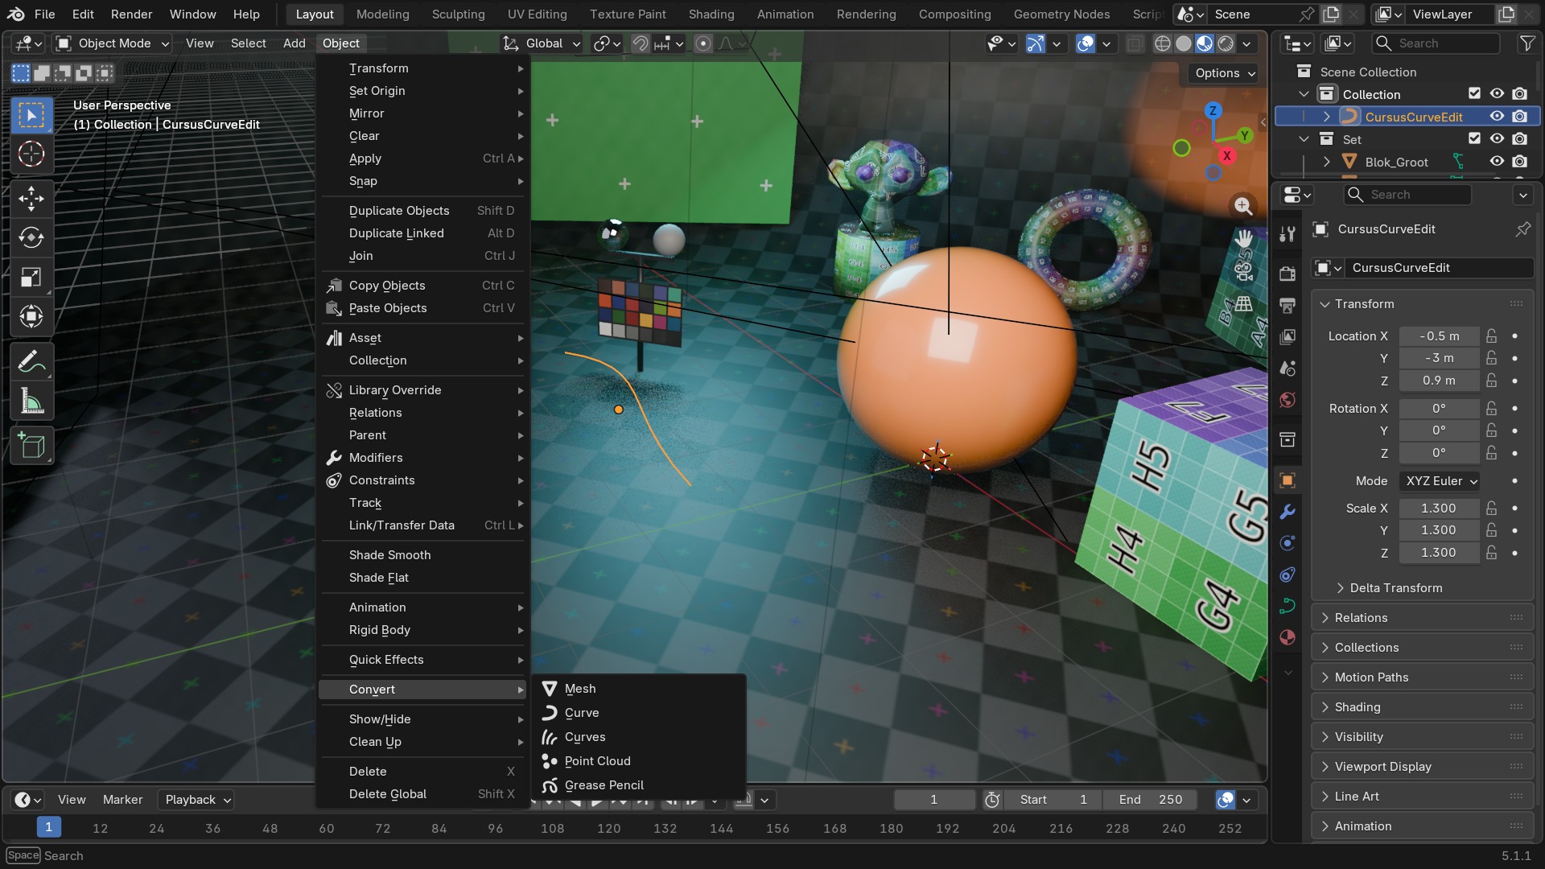Open the XYZ Euler rotation mode dropdown
The width and height of the screenshot is (1545, 869).
[x=1440, y=481]
